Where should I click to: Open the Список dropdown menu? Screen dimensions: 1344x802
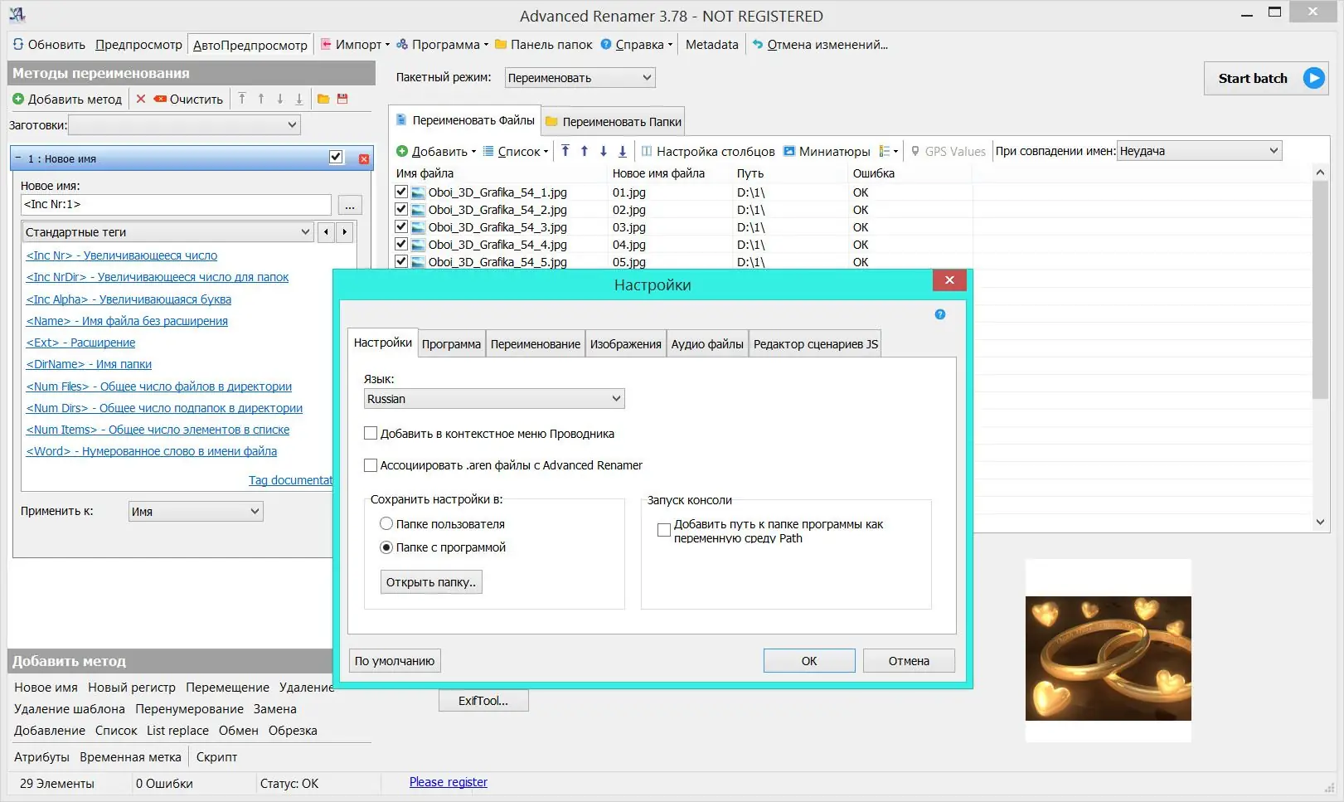[515, 151]
